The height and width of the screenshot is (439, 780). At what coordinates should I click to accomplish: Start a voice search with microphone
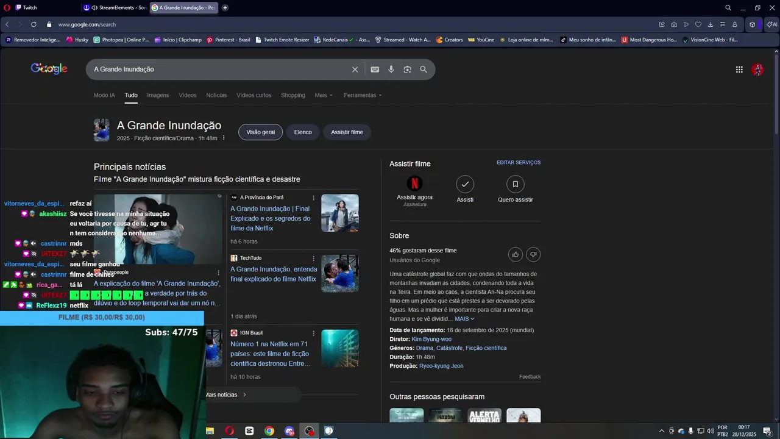(391, 70)
